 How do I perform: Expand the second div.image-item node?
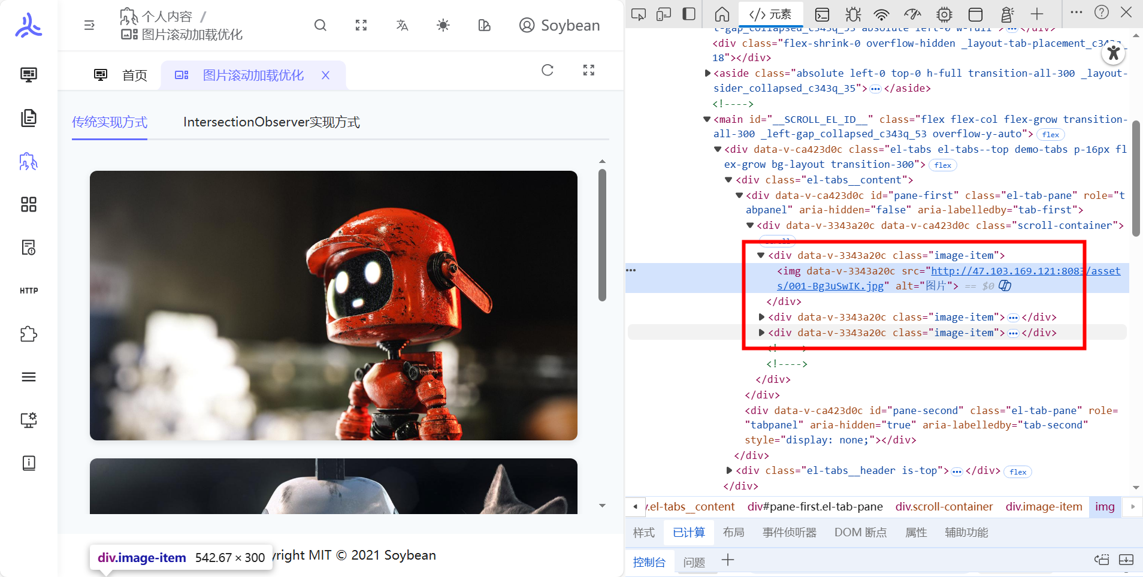click(x=761, y=318)
